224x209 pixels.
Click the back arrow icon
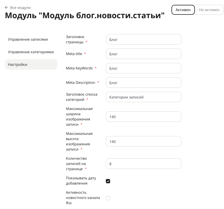click(6, 8)
